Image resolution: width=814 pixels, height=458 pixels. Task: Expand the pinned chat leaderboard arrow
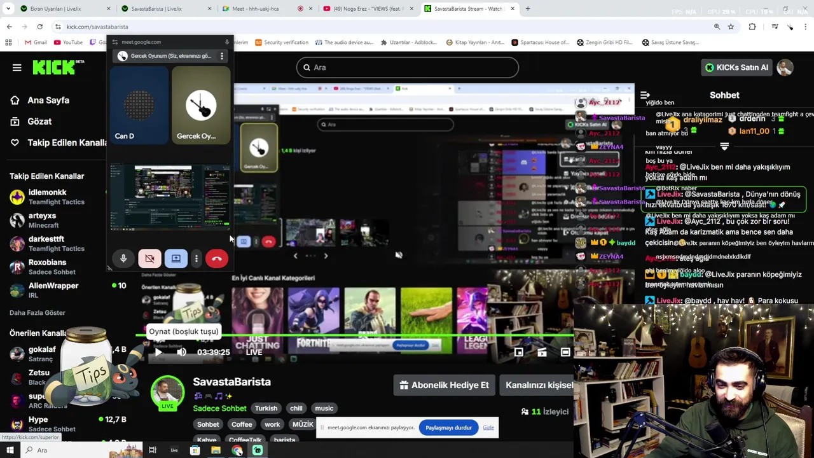click(724, 146)
